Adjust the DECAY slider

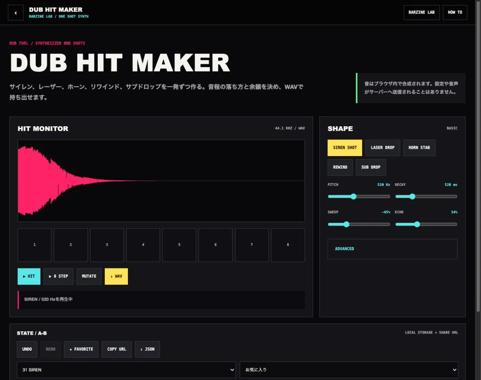click(426, 196)
